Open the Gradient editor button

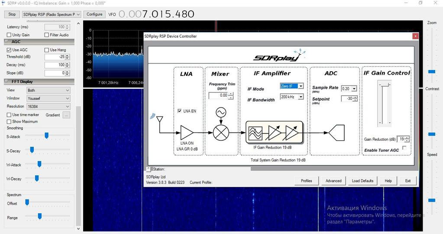coord(66,115)
